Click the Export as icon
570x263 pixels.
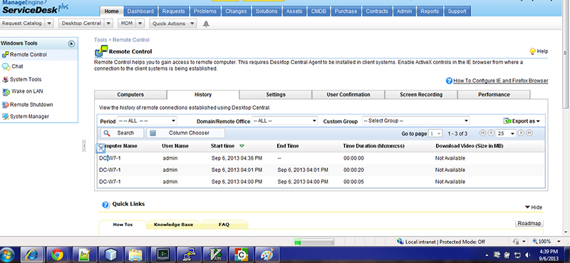[x=507, y=120]
